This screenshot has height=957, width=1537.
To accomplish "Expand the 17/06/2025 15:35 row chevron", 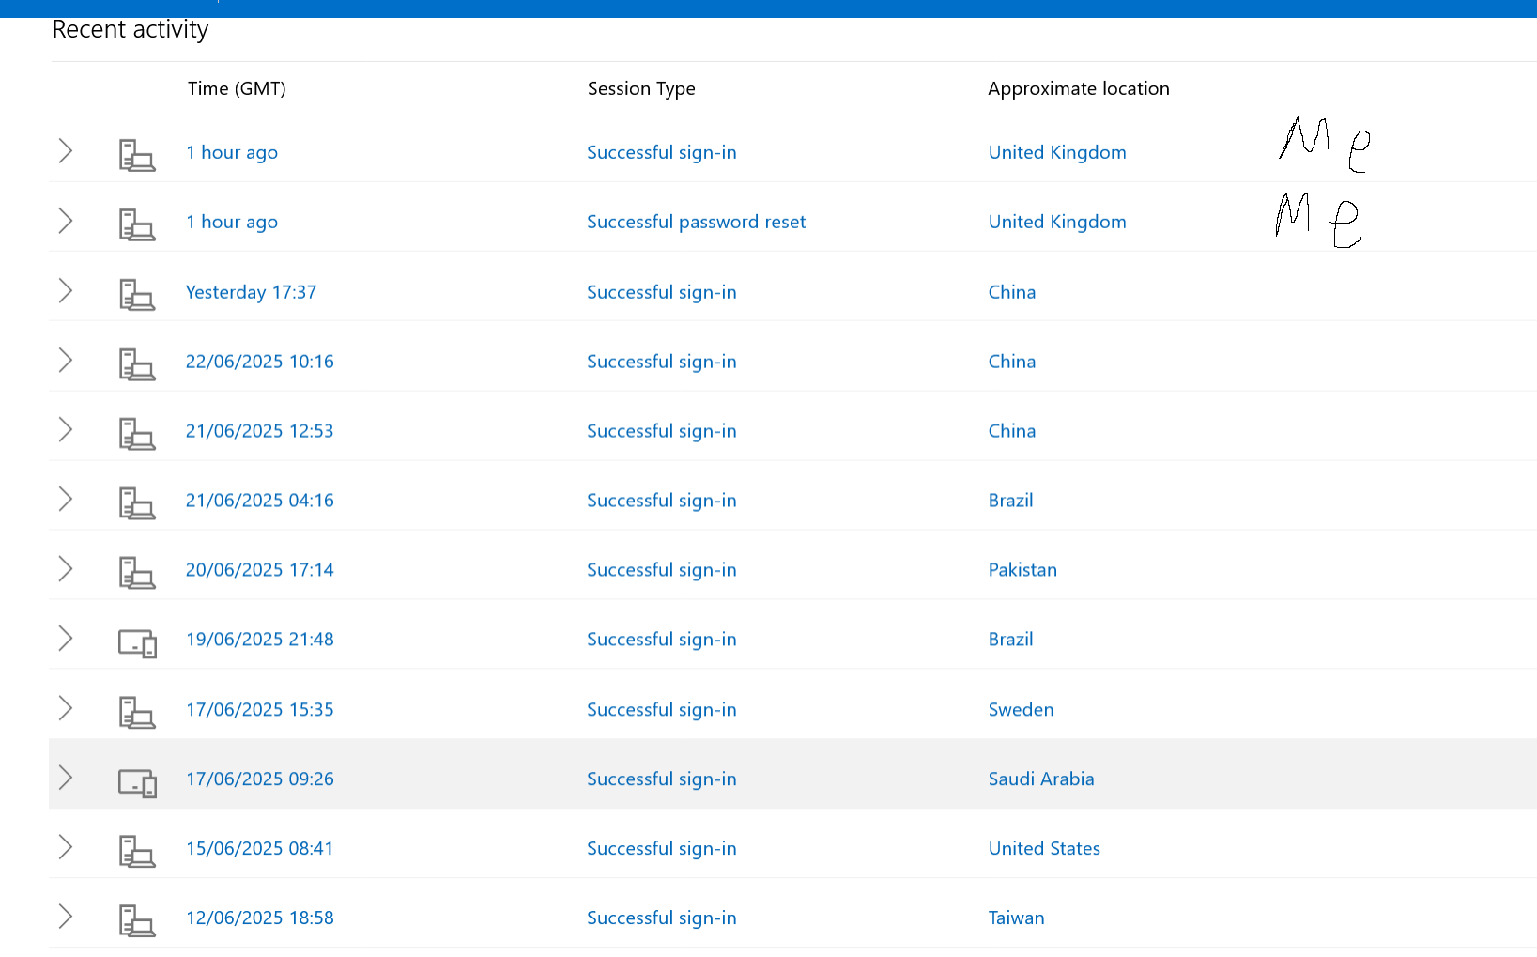I will 66,708.
